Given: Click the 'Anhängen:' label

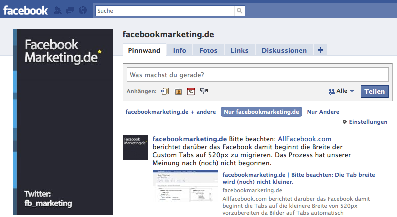Looking at the screenshot, I should 142,91.
